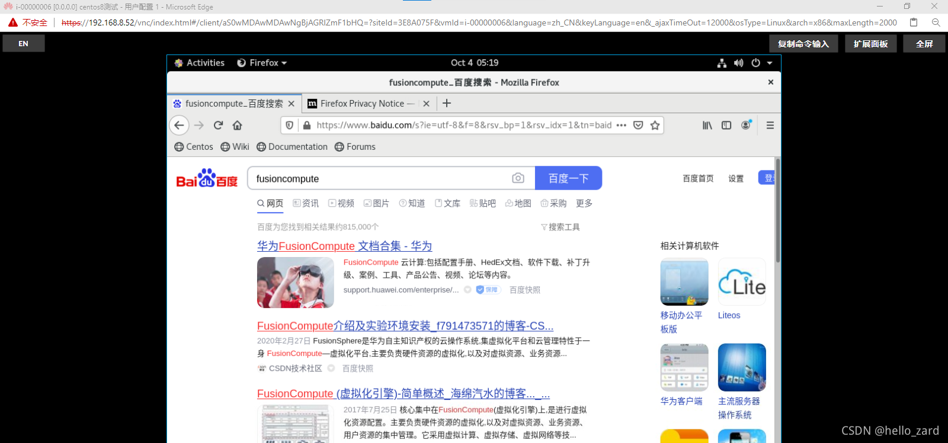Open Wiki bookmark
Image resolution: width=948 pixels, height=443 pixels.
(x=235, y=147)
